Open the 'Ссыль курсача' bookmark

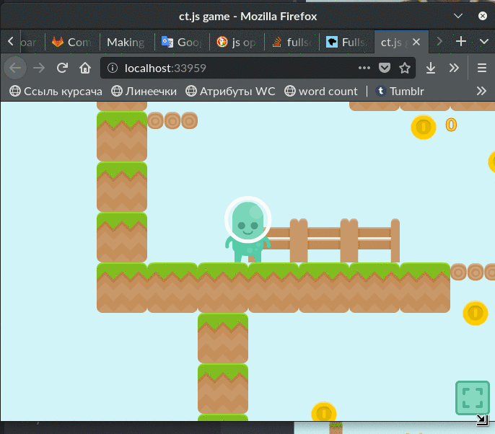(56, 91)
